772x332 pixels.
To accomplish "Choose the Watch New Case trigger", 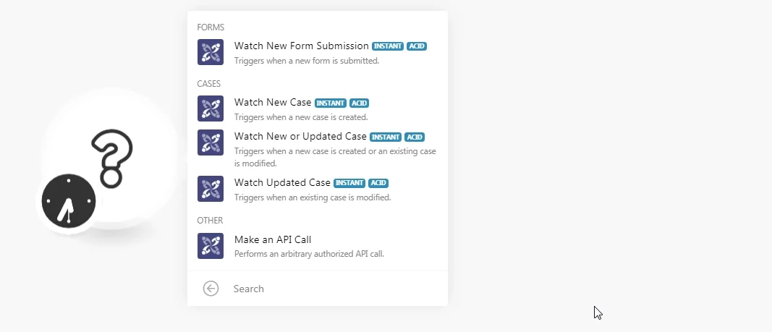I will (318, 108).
